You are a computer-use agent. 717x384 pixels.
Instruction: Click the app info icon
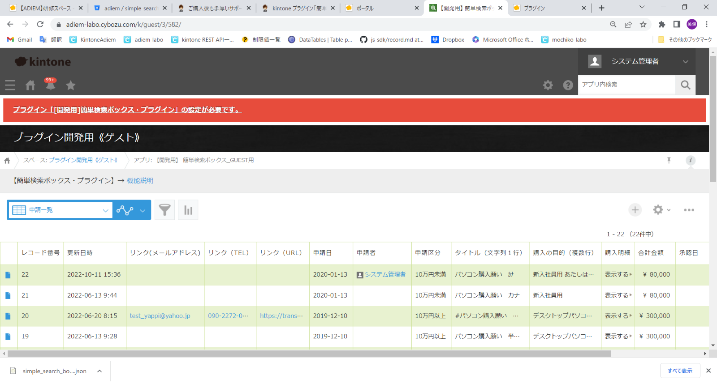691,160
